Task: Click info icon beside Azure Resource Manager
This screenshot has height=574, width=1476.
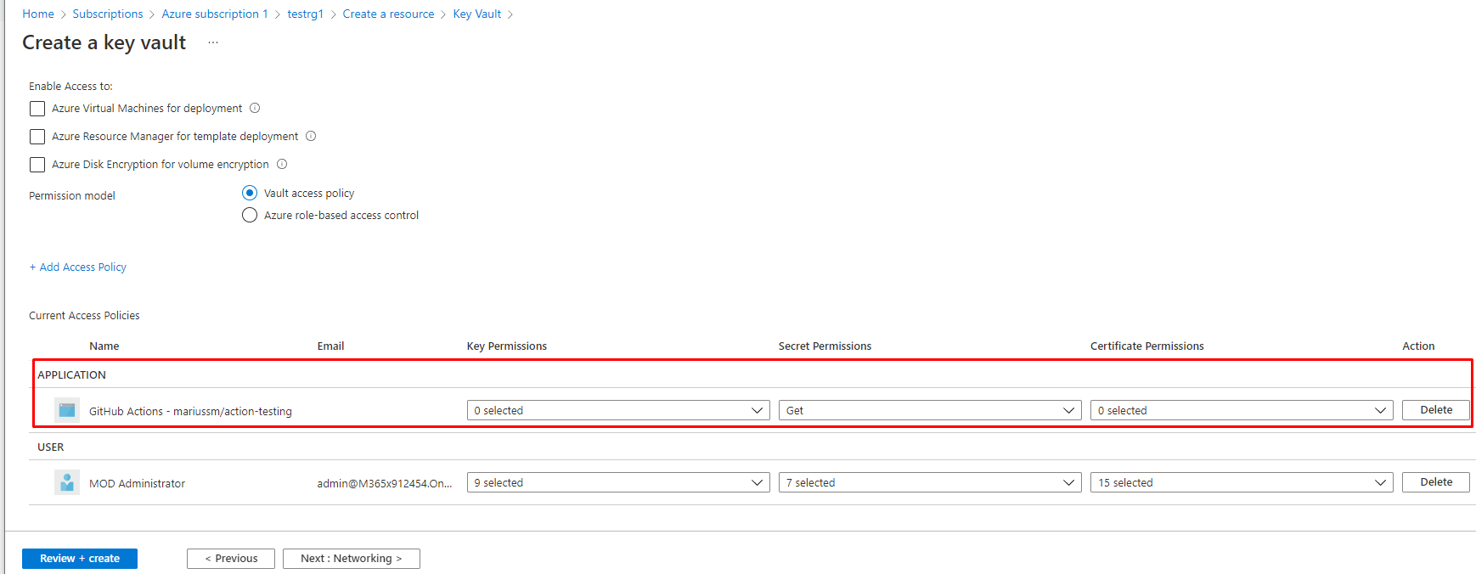Action: click(311, 136)
